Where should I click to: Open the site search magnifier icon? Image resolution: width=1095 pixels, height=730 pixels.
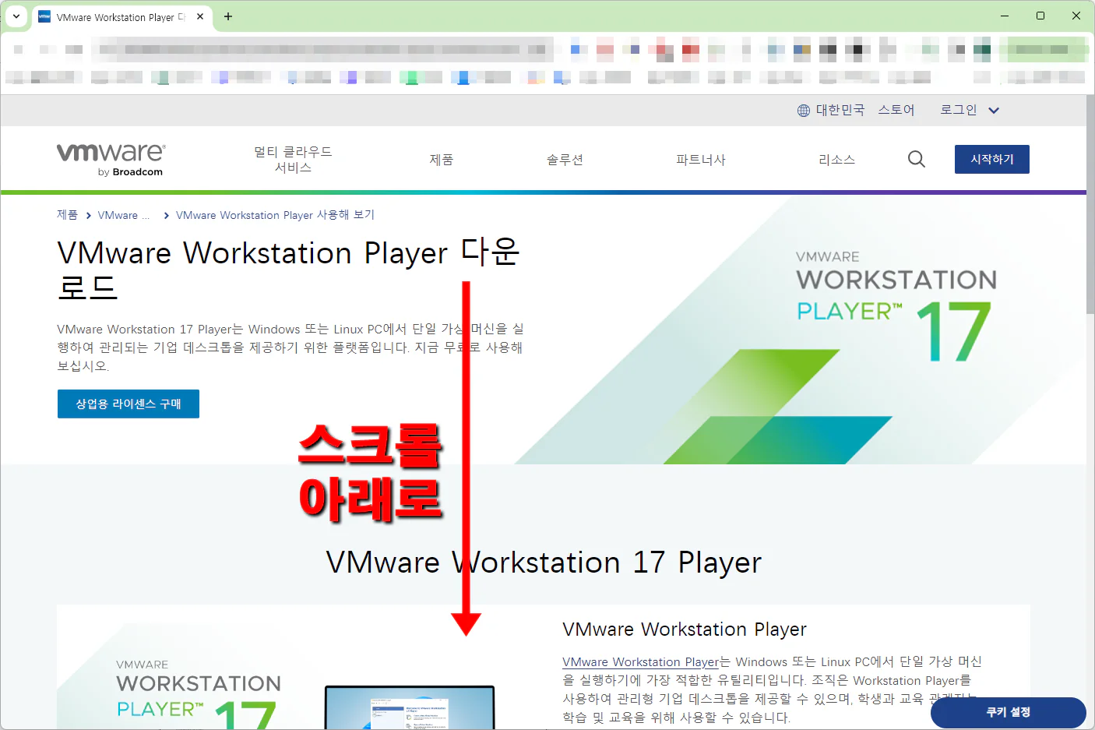click(916, 159)
